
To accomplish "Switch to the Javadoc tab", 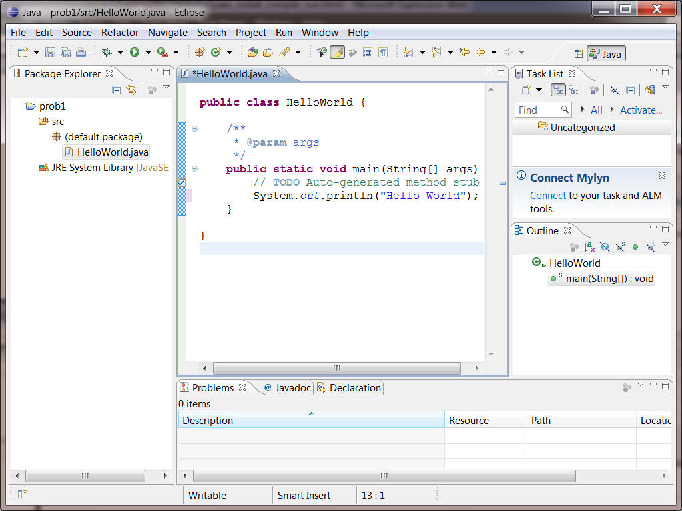I will pyautogui.click(x=288, y=388).
